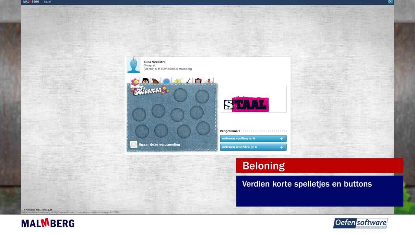Click '(DEMO) U M Demoschool Malmberg' text
Screen dimensions: 415x233
[168, 69]
